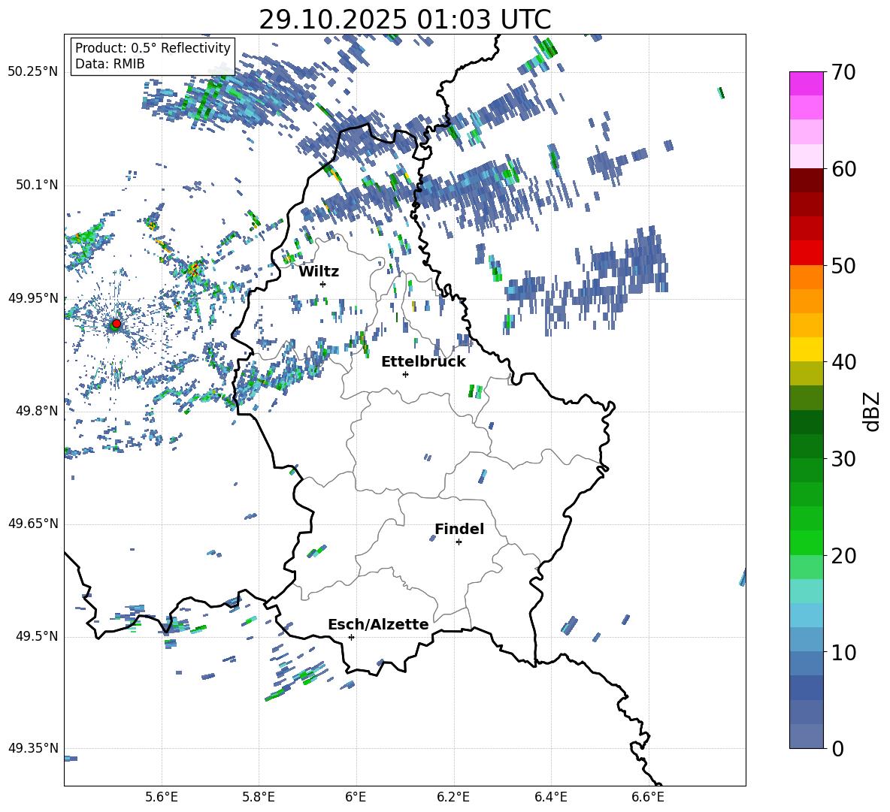Image resolution: width=890 pixels, height=812 pixels.
Task: Click the 30 colorbar tick label
Action: (843, 459)
